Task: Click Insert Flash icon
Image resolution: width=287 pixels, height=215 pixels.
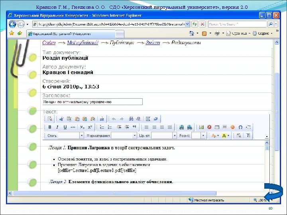Action: [x=209, y=127]
